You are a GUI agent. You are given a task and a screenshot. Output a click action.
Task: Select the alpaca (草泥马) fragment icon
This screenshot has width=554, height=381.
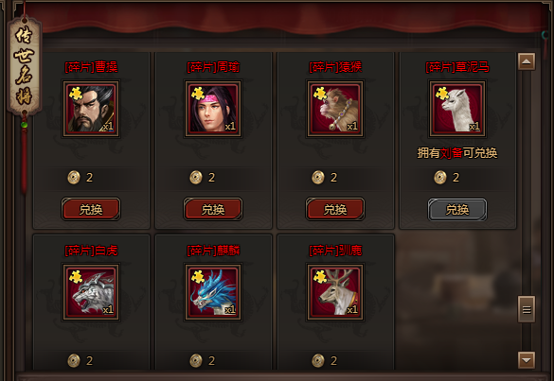457,109
